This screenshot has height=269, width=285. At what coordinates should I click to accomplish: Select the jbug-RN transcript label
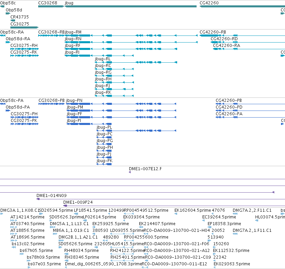pos(73,39)
